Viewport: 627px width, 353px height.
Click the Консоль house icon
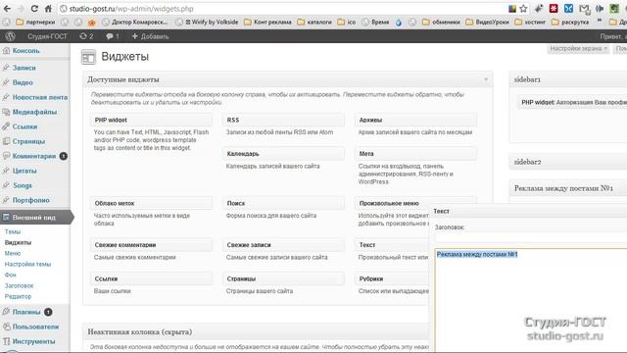[x=6, y=51]
